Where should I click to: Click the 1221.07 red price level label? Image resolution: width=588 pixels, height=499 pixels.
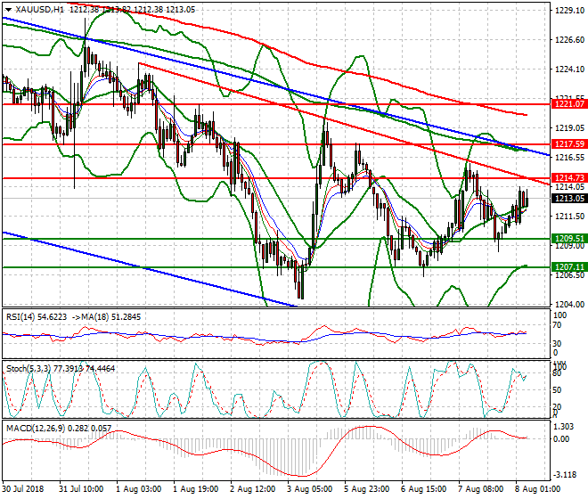point(569,104)
